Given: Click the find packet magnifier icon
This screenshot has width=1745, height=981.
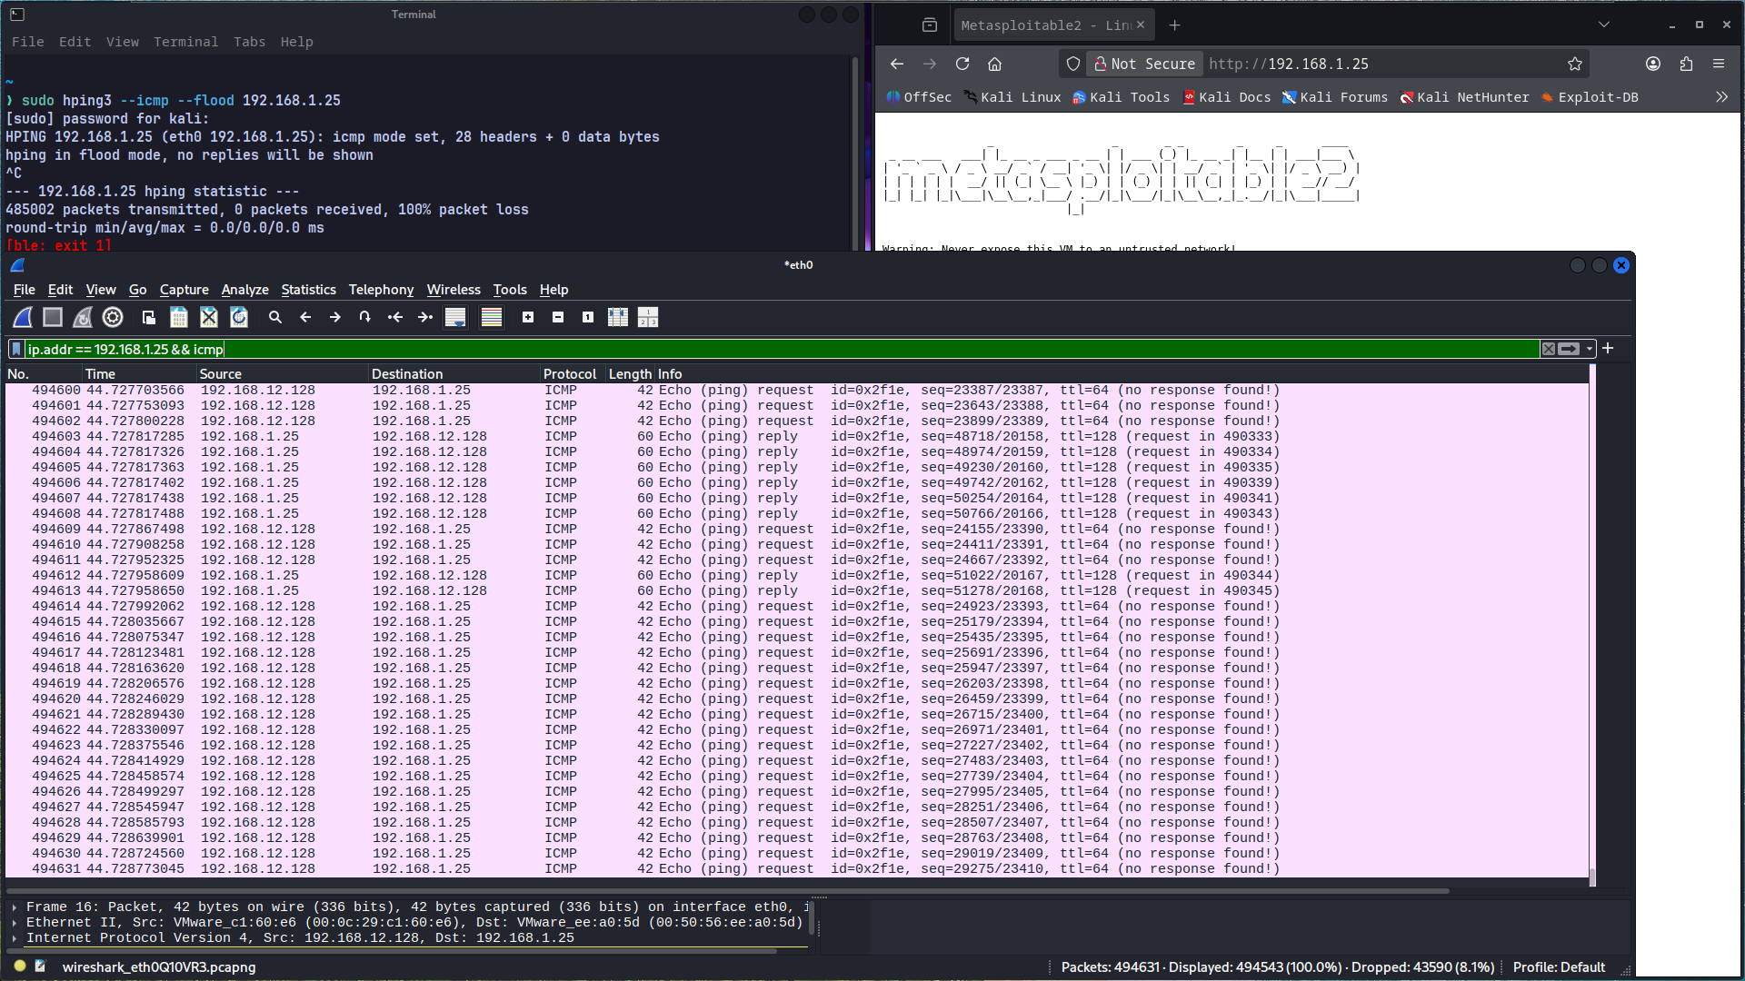Looking at the screenshot, I should (x=275, y=317).
